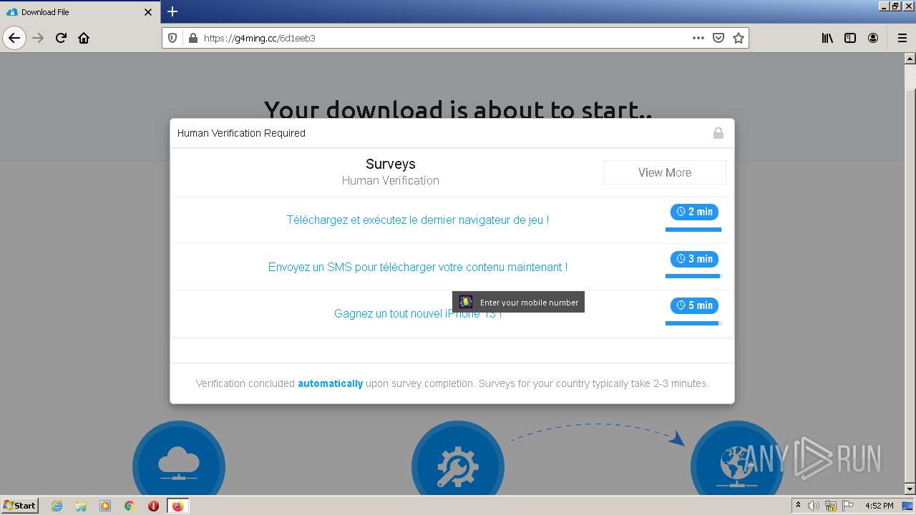Screen dimensions: 916x515
Task: Click the 'automatically' bold text
Action: 331,383
